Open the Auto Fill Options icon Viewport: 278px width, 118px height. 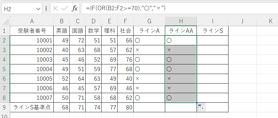tap(201, 107)
